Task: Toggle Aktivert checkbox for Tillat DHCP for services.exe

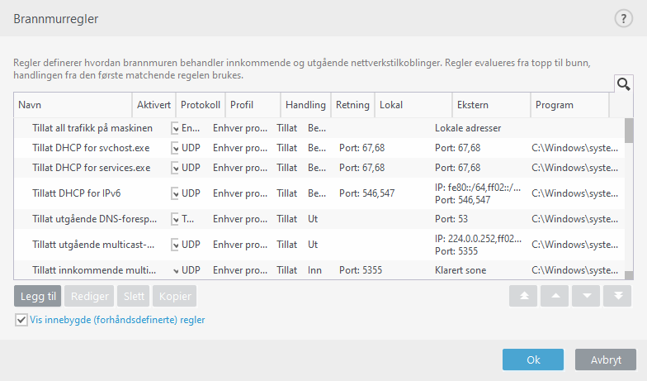Action: [175, 168]
